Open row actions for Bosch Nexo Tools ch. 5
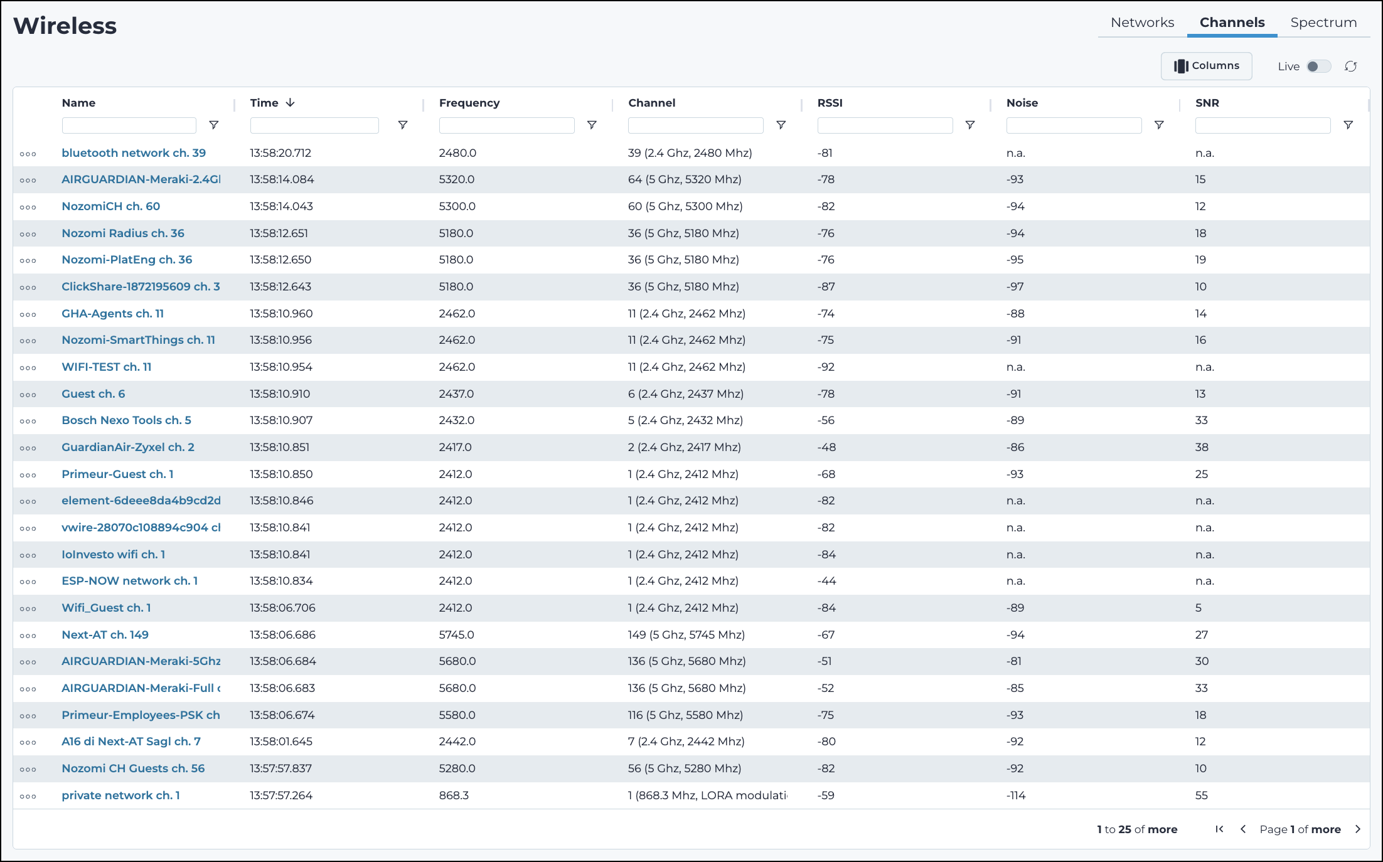Screen dimensions: 1383x862 pyautogui.click(x=28, y=421)
